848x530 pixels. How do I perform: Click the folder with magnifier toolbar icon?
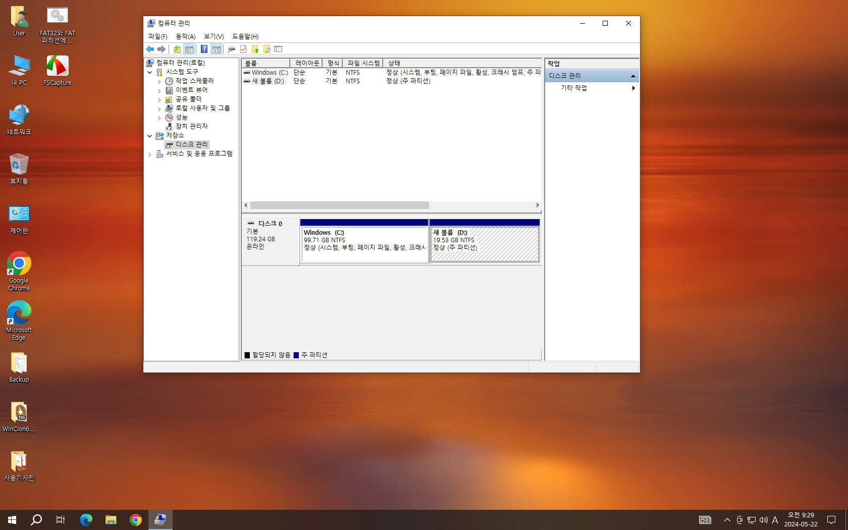click(267, 49)
